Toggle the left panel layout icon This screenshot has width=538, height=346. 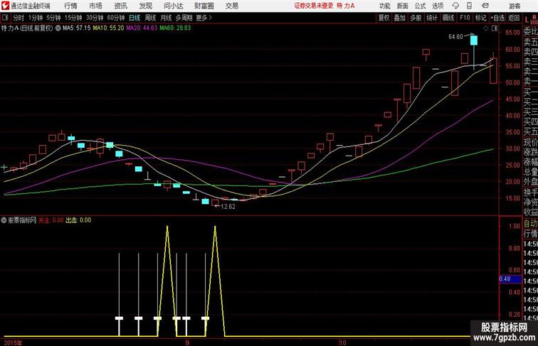(5, 18)
